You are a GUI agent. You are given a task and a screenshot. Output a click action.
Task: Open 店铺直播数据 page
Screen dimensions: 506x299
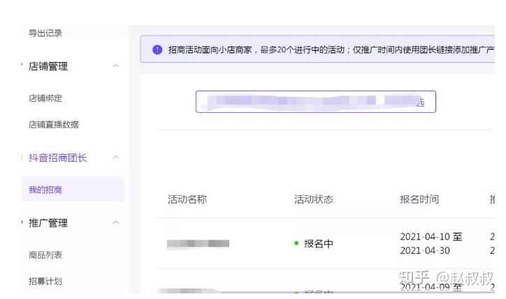(54, 125)
